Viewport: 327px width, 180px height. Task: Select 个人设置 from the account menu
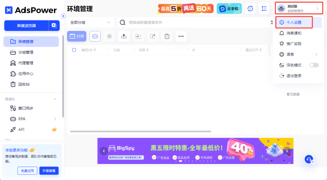[294, 22]
